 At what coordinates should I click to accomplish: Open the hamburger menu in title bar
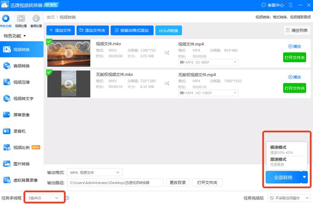tap(291, 5)
